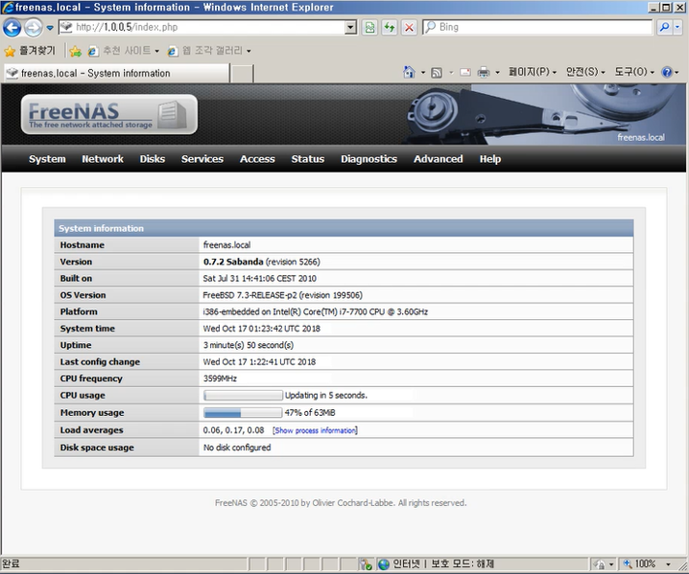
Task: Open the Services navigation menu
Action: pos(202,159)
